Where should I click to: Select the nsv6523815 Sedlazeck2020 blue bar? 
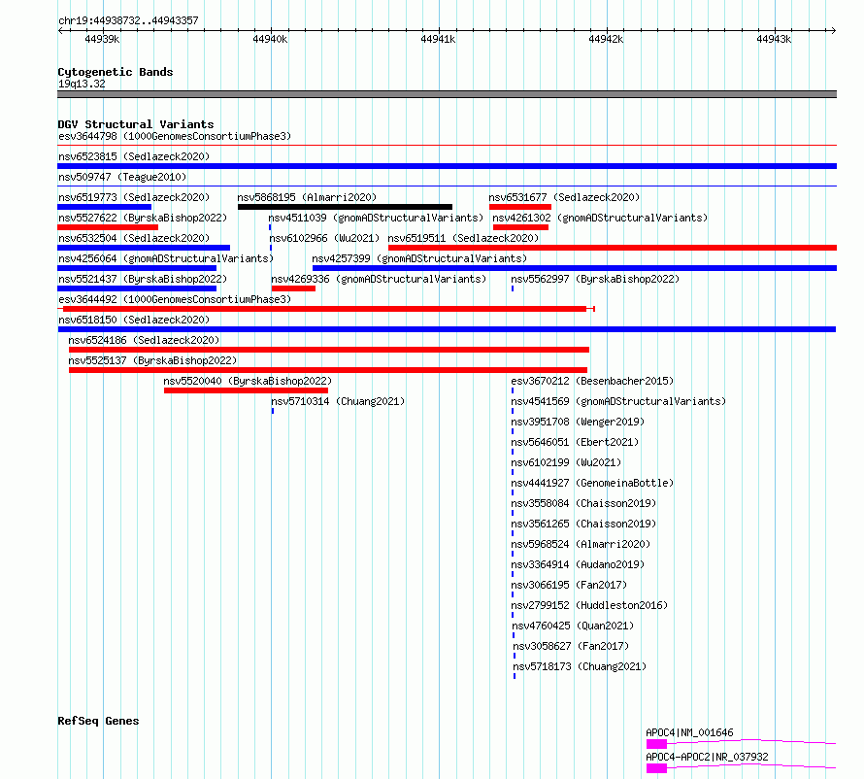447,166
